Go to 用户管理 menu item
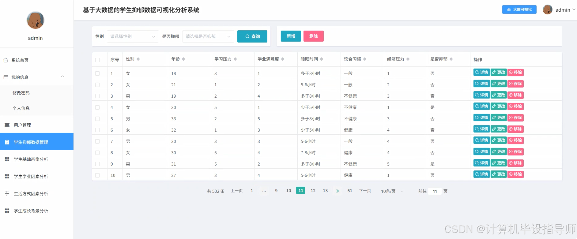The image size is (577, 239). pyautogui.click(x=37, y=125)
